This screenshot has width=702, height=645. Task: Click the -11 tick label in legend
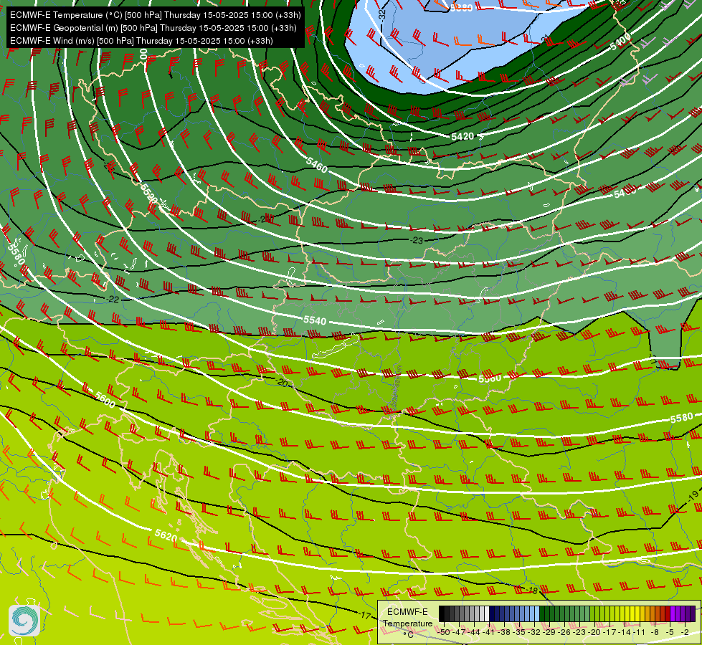tap(640, 632)
